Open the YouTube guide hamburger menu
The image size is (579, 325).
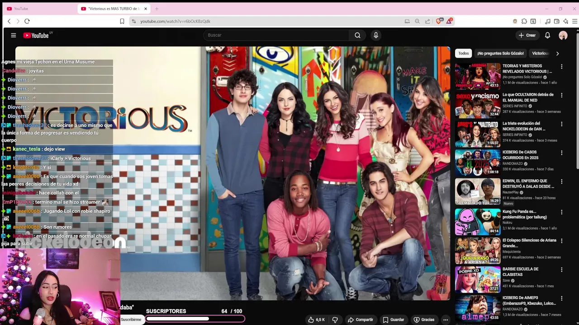14,35
